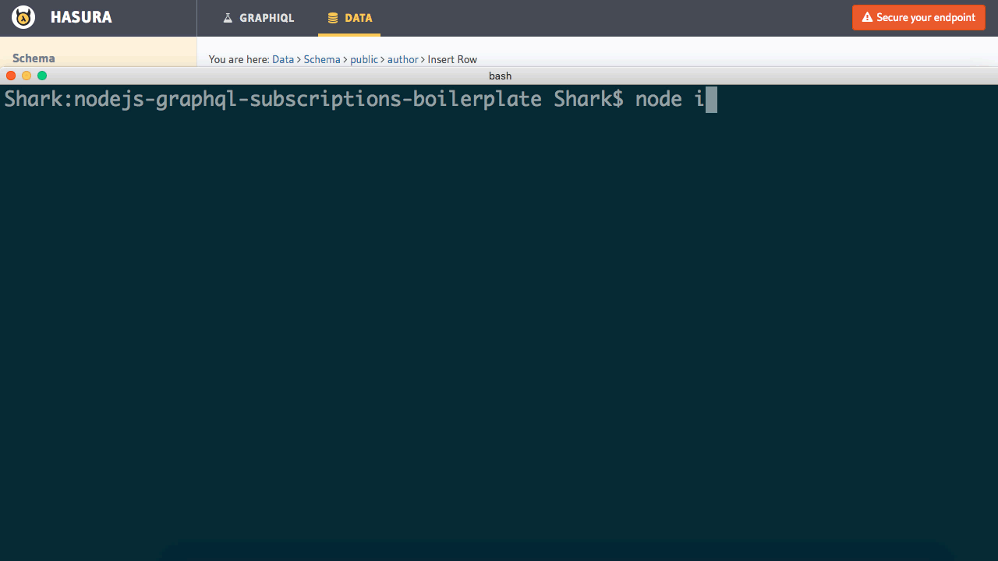Screen dimensions: 998x561
Task: Open the Data tab
Action: point(349,18)
